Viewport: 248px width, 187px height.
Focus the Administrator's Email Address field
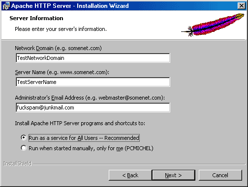(93, 107)
